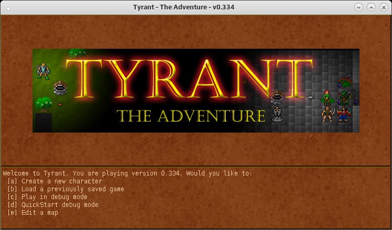This screenshot has width=392, height=230.
Task: Click the small silver ring item
Action: click(x=310, y=98)
